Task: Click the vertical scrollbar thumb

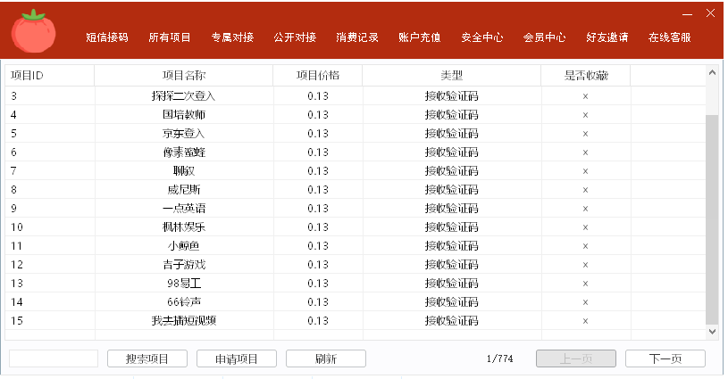Action: tap(712, 219)
